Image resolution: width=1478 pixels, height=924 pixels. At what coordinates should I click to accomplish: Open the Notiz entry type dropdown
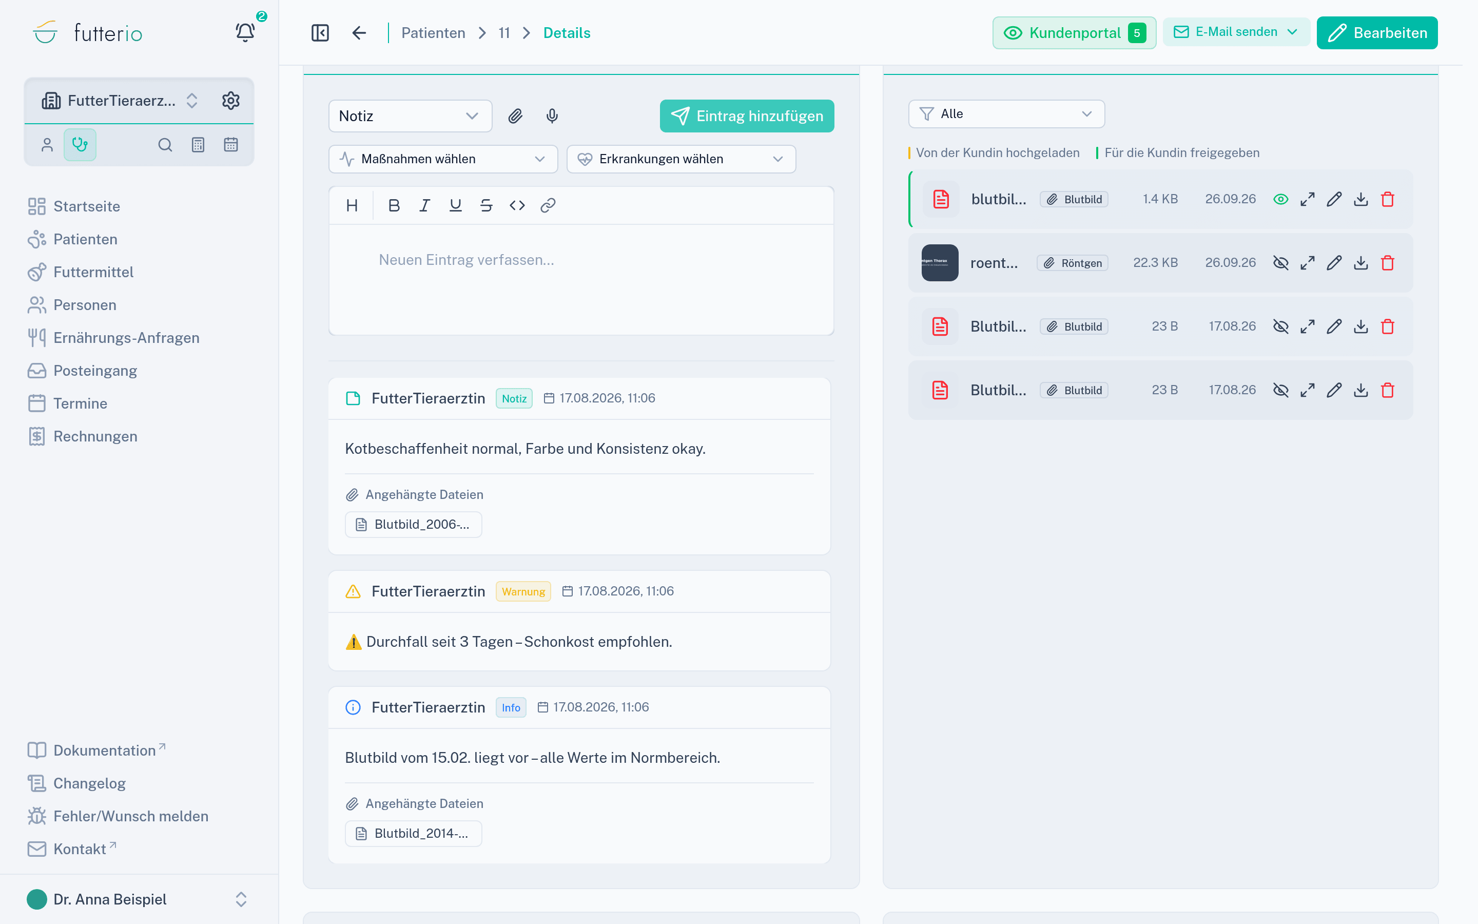pyautogui.click(x=411, y=116)
